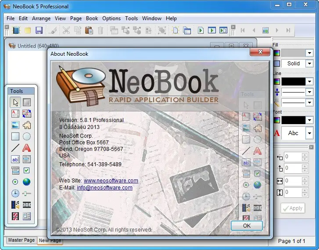Open the Page menu
This screenshot has height=250, width=319.
76,18
